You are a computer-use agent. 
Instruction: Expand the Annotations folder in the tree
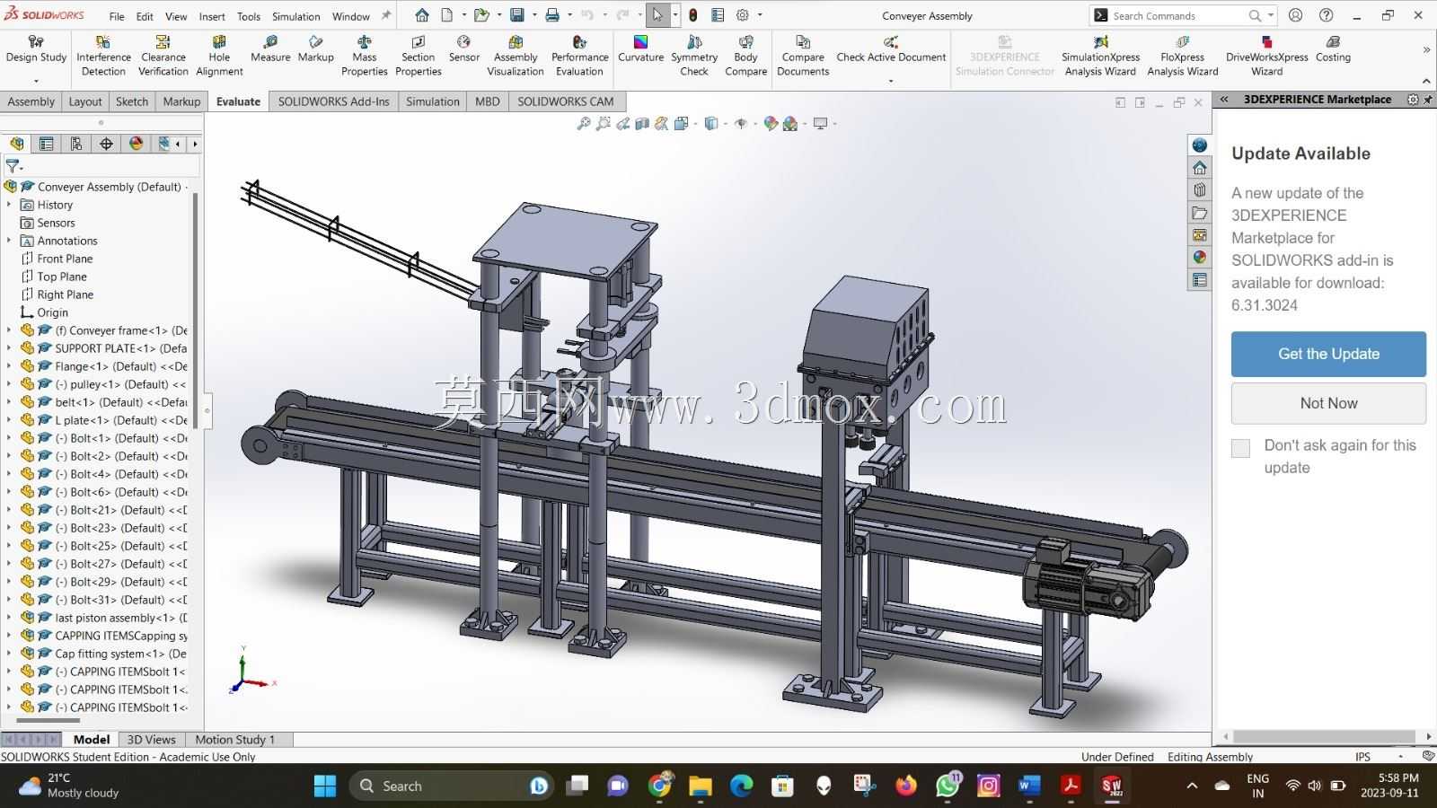(9, 241)
